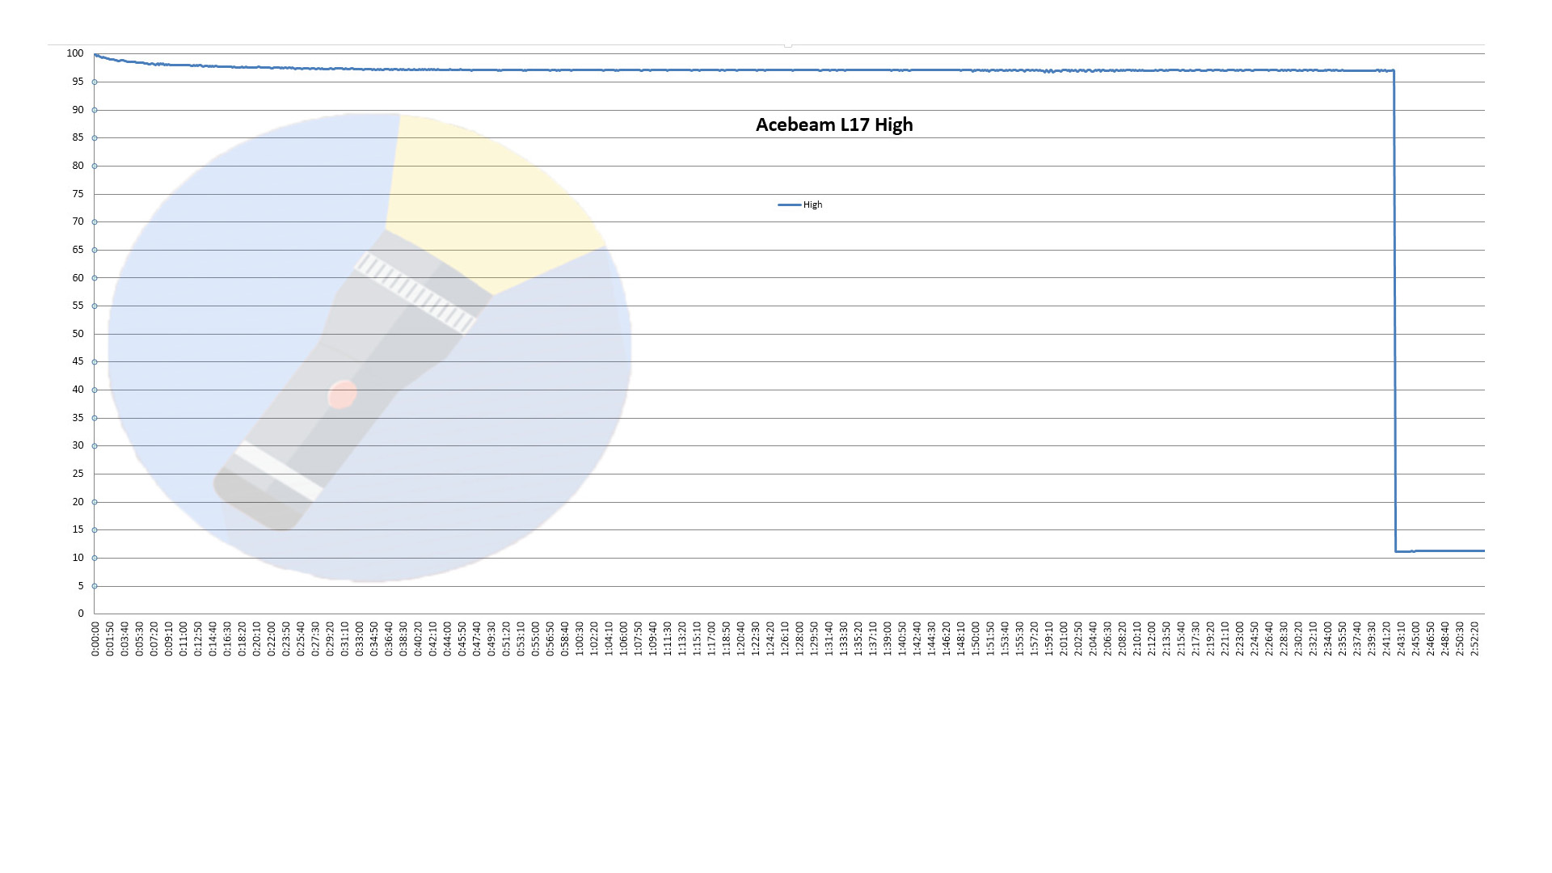
Task: Click the y-axis label 100
Action: point(75,53)
